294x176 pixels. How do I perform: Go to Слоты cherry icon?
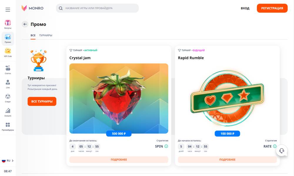8,68
